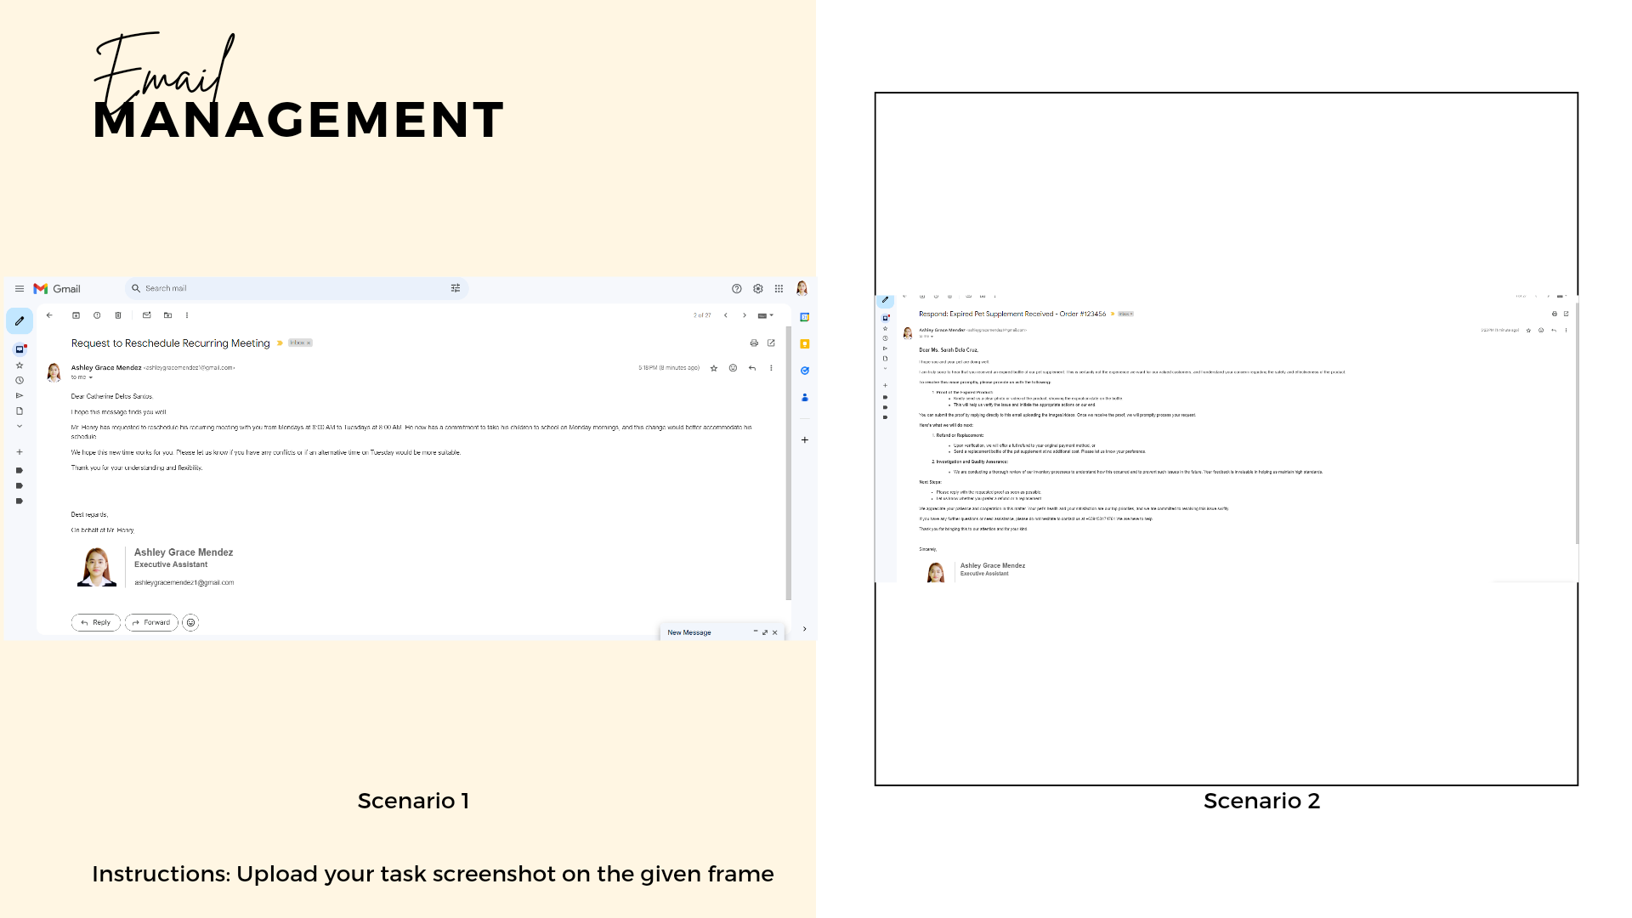Remove the Inbox label tag
1632x918 pixels.
coord(309,343)
